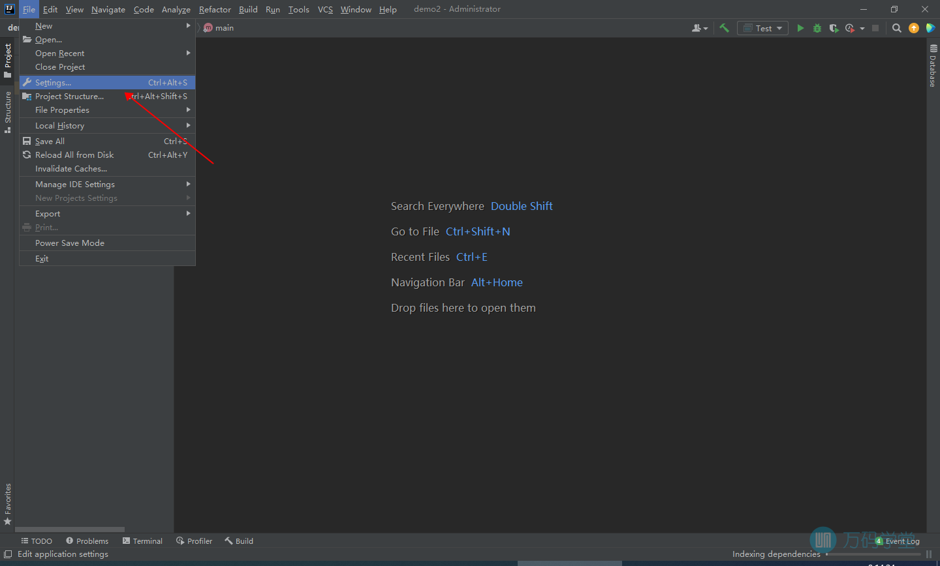
Task: Click the Project panel horizontal scrollbar
Action: (70, 529)
